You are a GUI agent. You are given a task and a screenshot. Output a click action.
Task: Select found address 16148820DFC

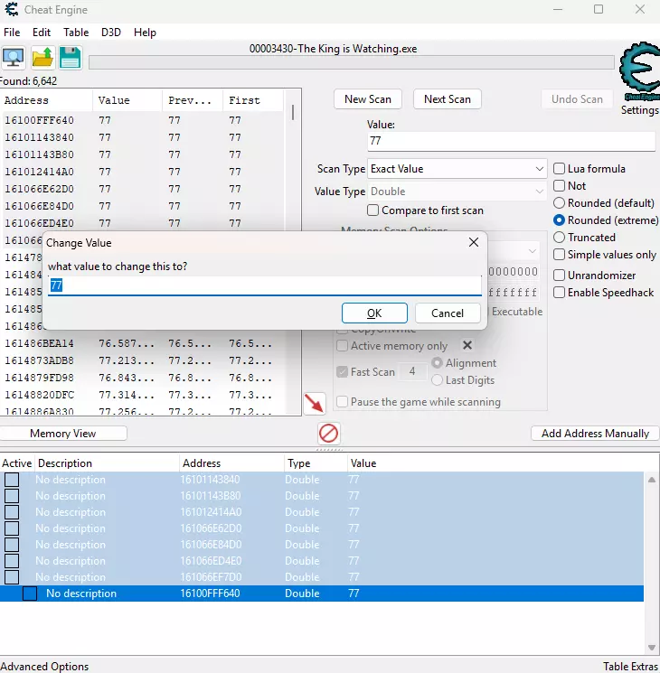[x=144, y=395]
